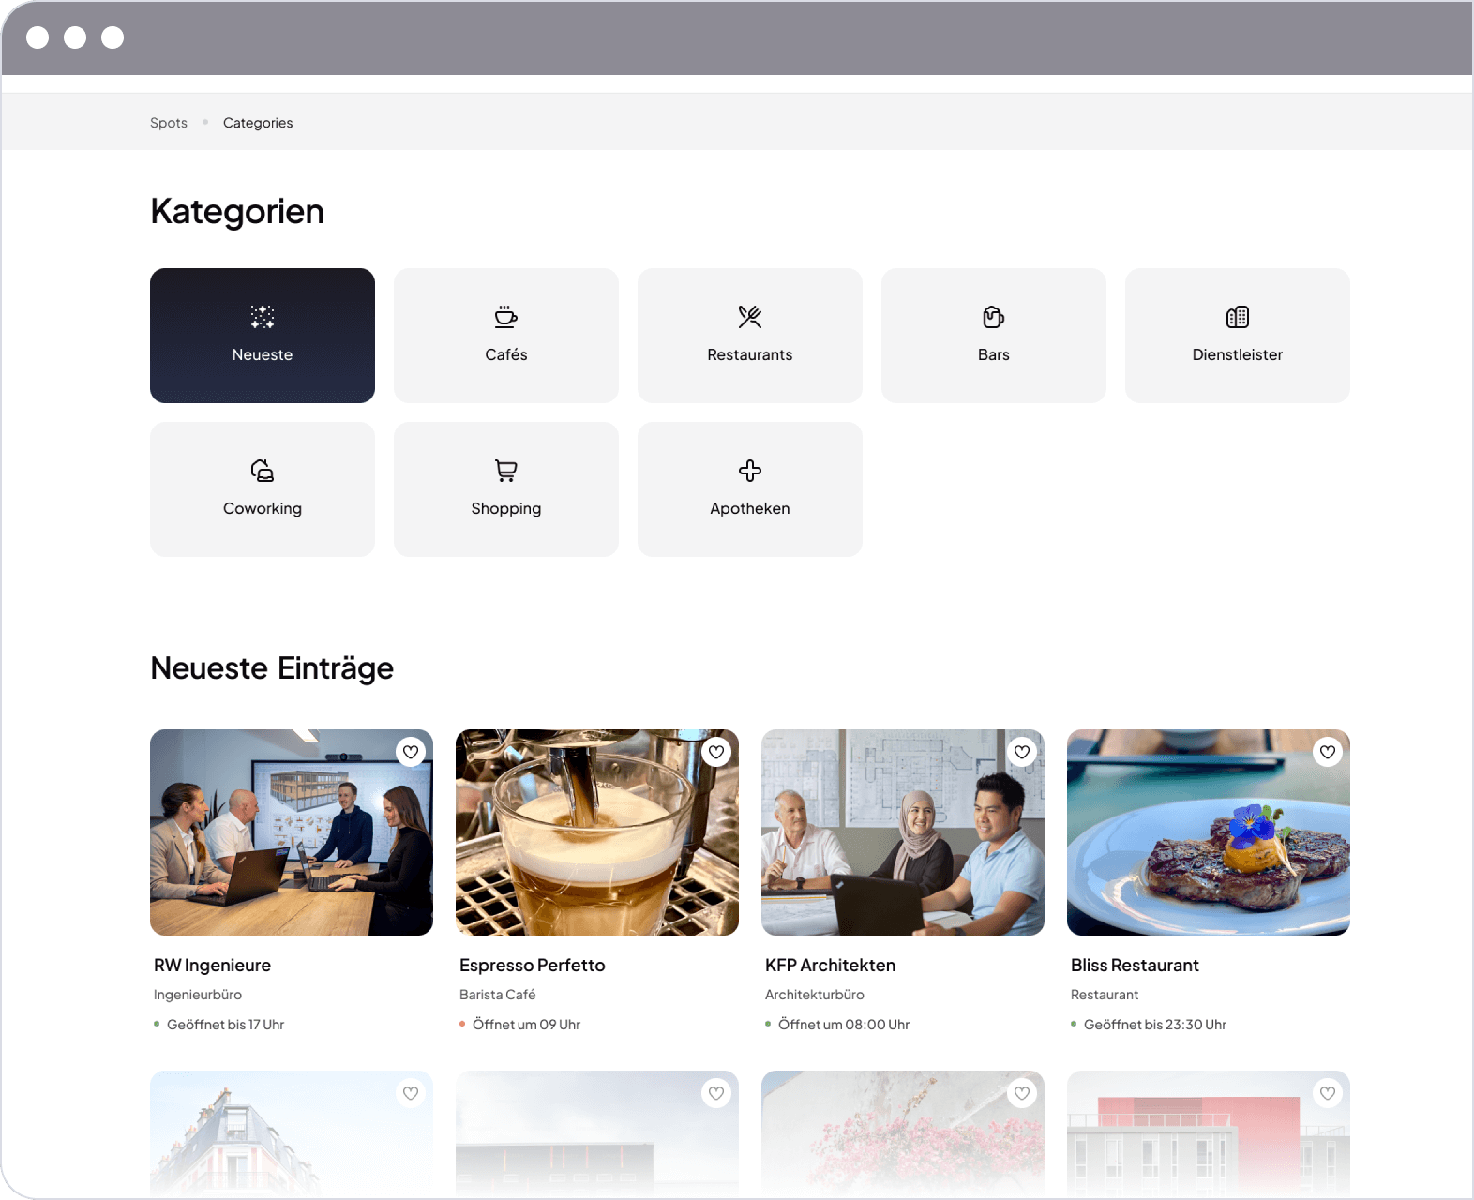This screenshot has width=1474, height=1200.
Task: Open Restaurants via the fork and knife icon
Action: click(750, 317)
